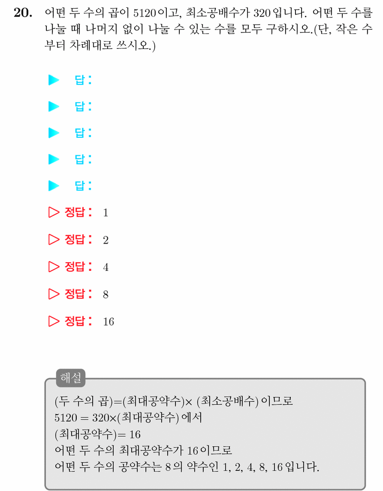Image resolution: width=383 pixels, height=491 pixels.
Task: Click the line (최대공약수)= 16
Action: click(x=97, y=434)
